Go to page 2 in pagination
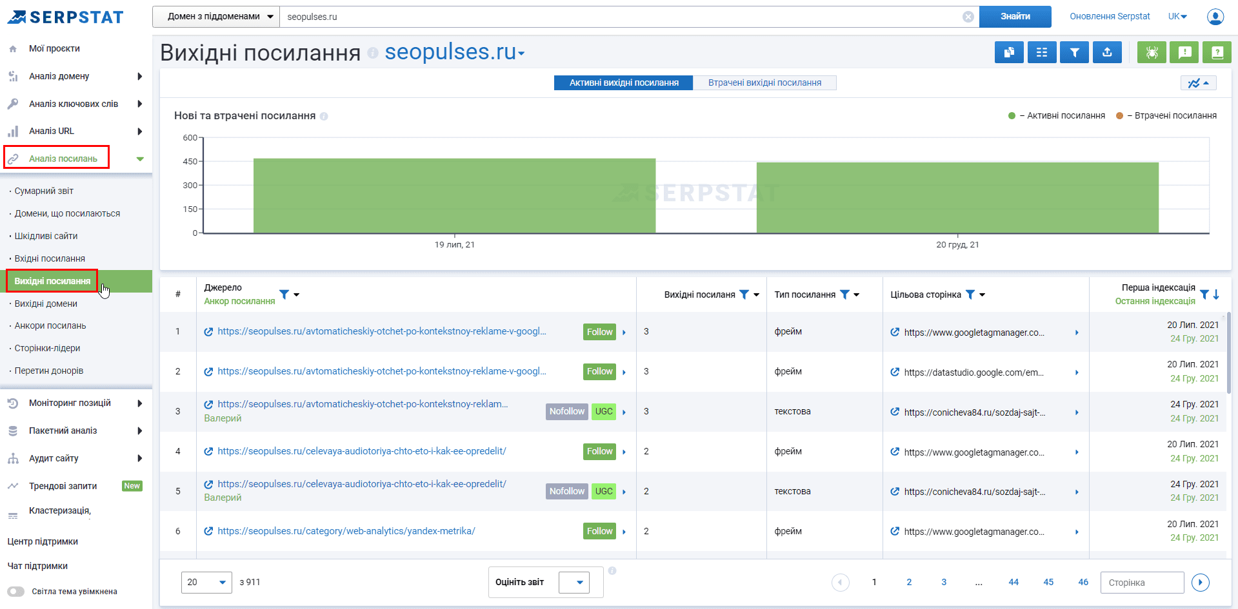1238x609 pixels. (x=909, y=583)
